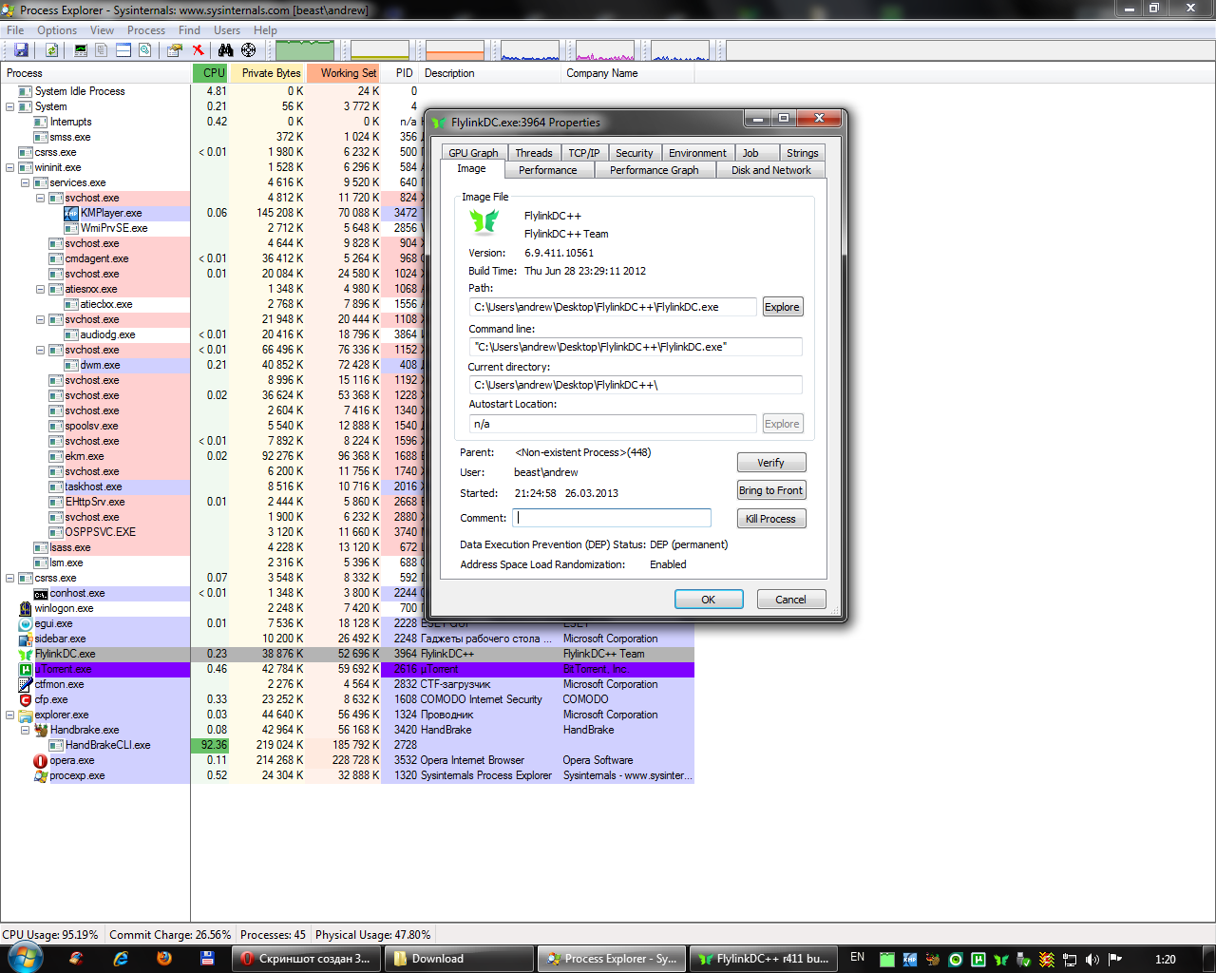The image size is (1216, 973).
Task: Click the red X Kill Process icon
Action: (198, 50)
